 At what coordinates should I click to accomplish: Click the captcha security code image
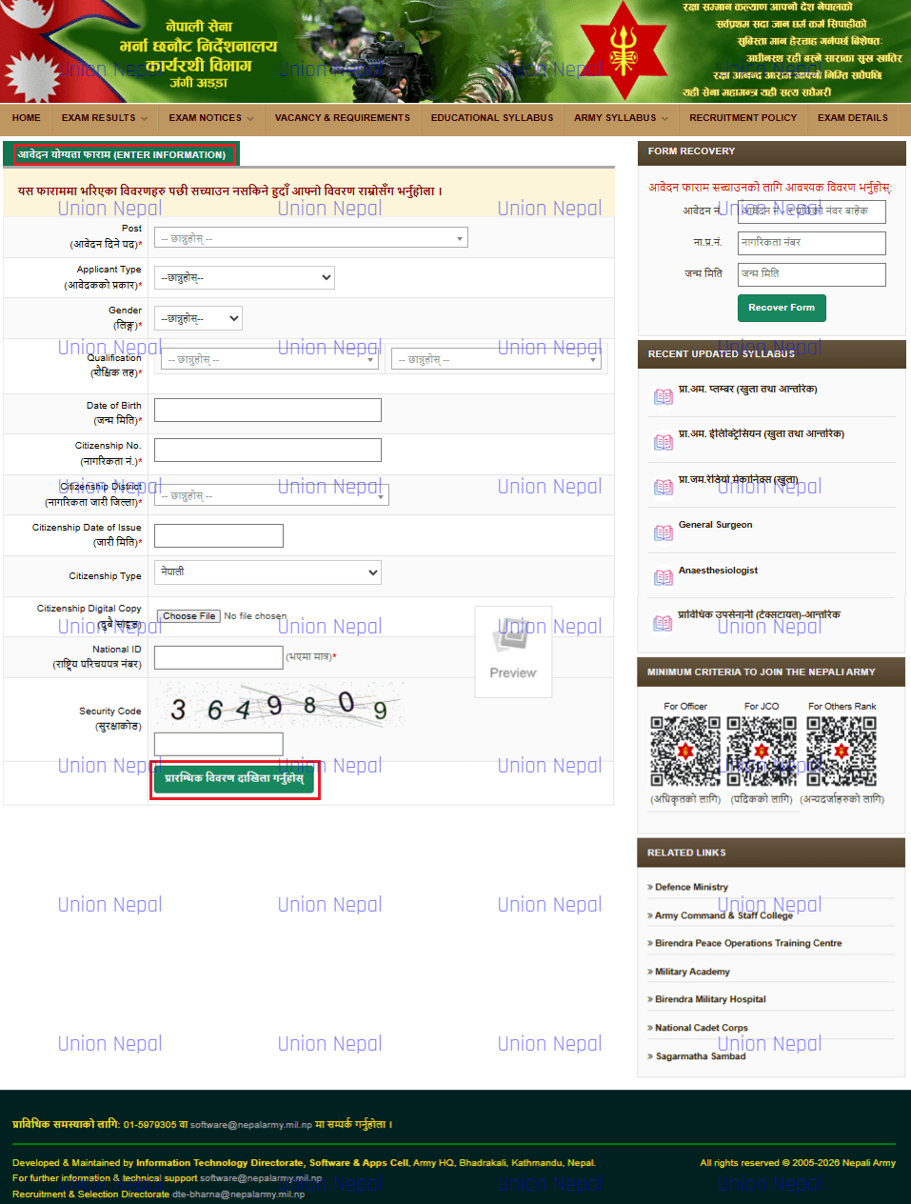point(279,706)
